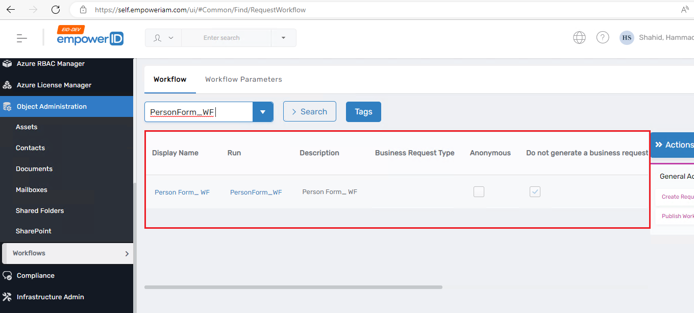
Task: Open Shared Folders in the sidebar
Action: click(x=40, y=211)
